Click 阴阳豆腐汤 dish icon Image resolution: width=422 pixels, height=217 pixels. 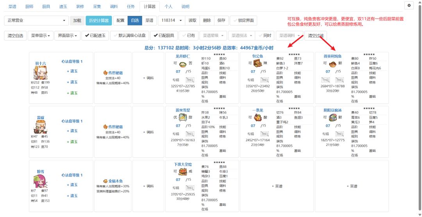(x=333, y=118)
